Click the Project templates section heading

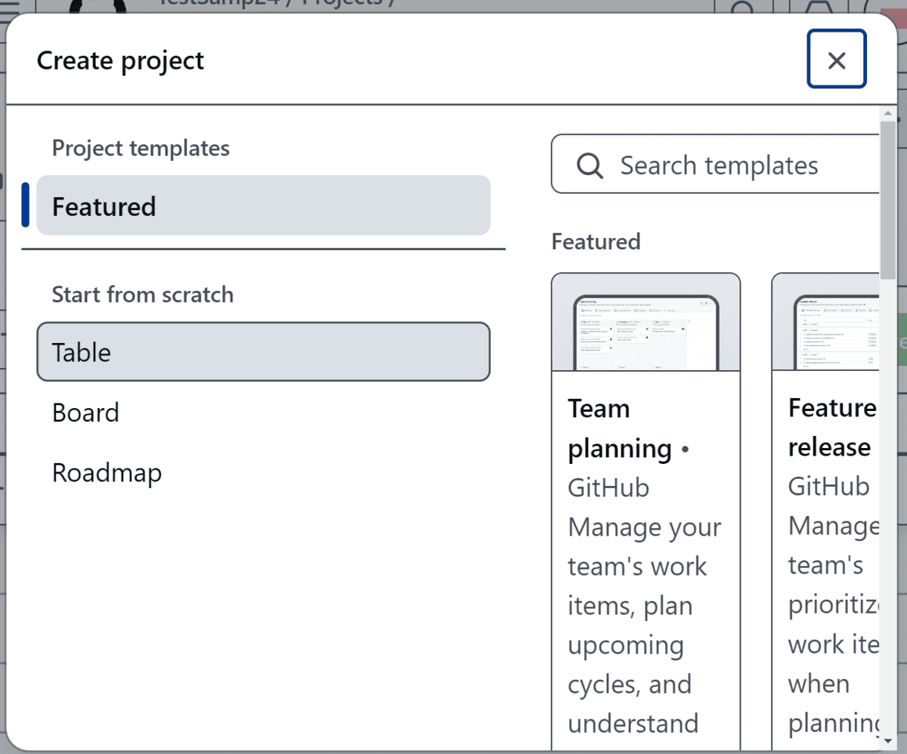click(x=141, y=148)
